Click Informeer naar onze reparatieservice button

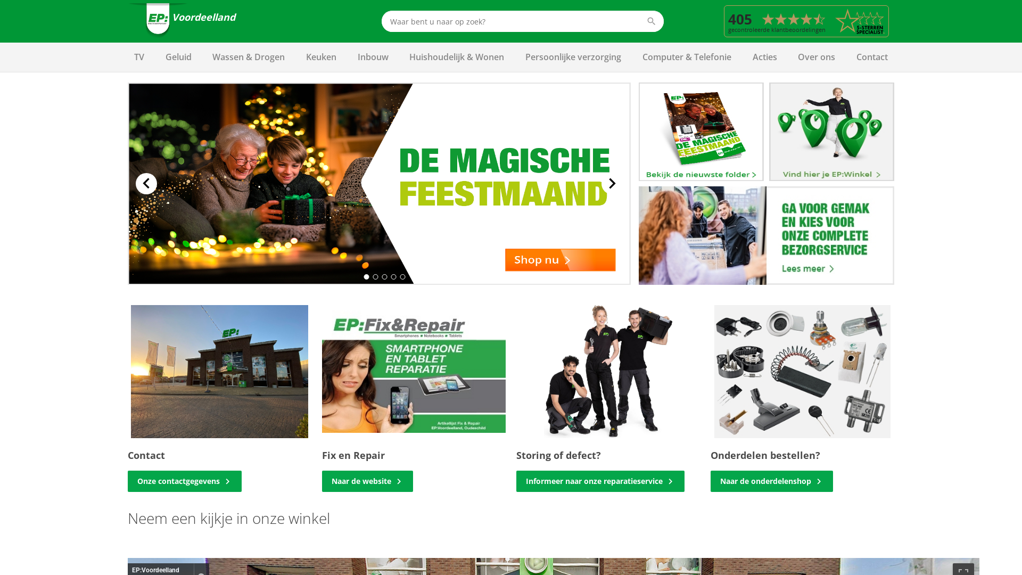click(600, 481)
